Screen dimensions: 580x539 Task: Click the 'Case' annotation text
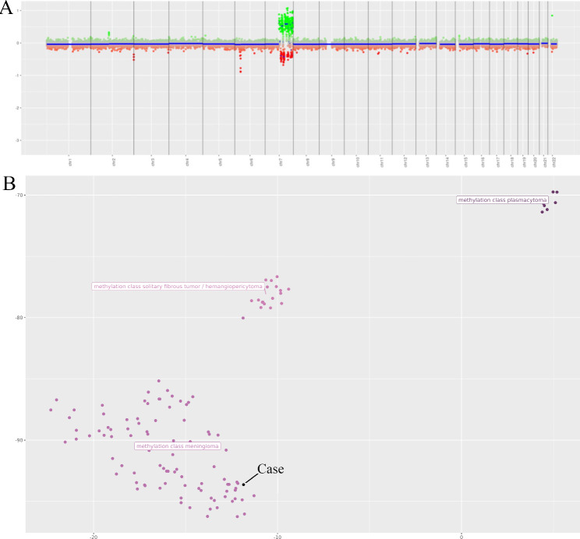click(x=271, y=469)
